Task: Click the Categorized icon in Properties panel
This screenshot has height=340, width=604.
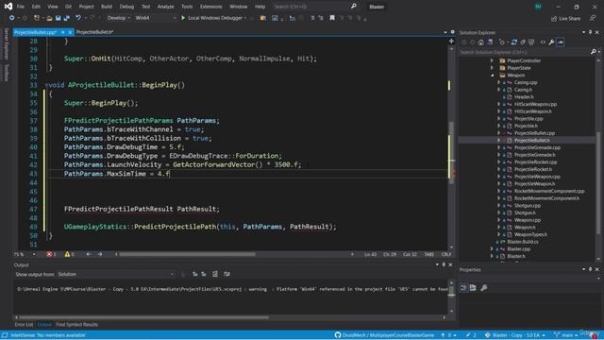Action: pos(463,288)
